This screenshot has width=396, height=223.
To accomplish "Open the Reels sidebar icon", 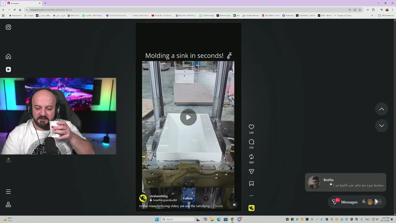I will click(8, 69).
